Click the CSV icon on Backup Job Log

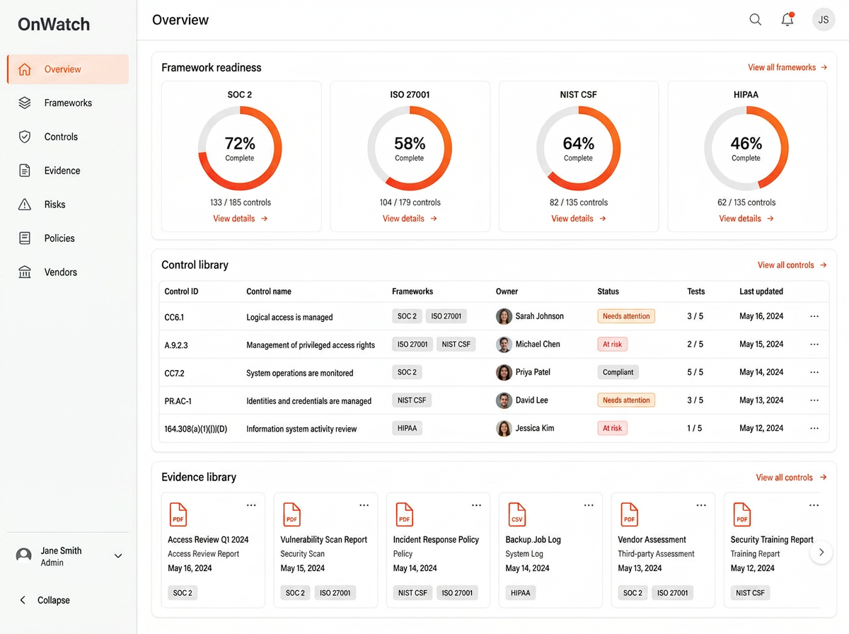click(516, 514)
